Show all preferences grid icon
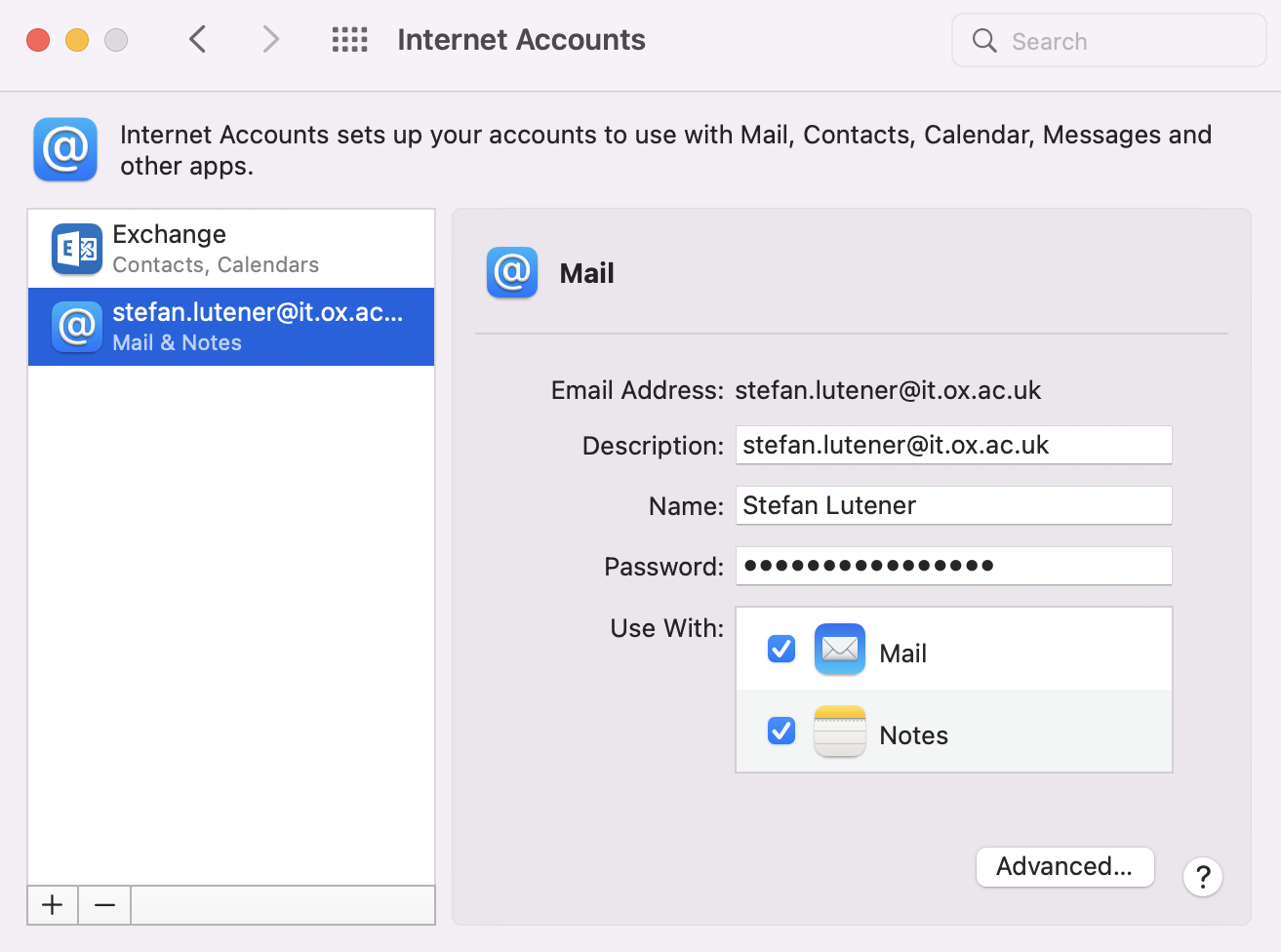Screen dimensions: 1281x952 click(349, 40)
